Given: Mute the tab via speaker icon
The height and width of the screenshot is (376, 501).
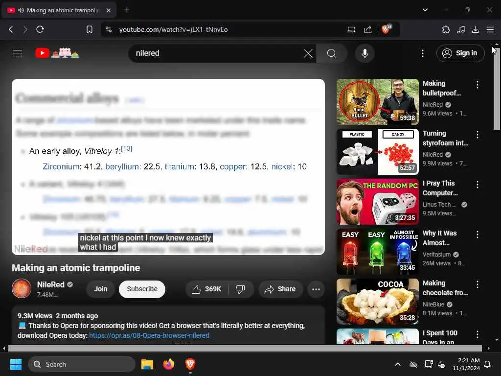Looking at the screenshot, I should [21, 10].
